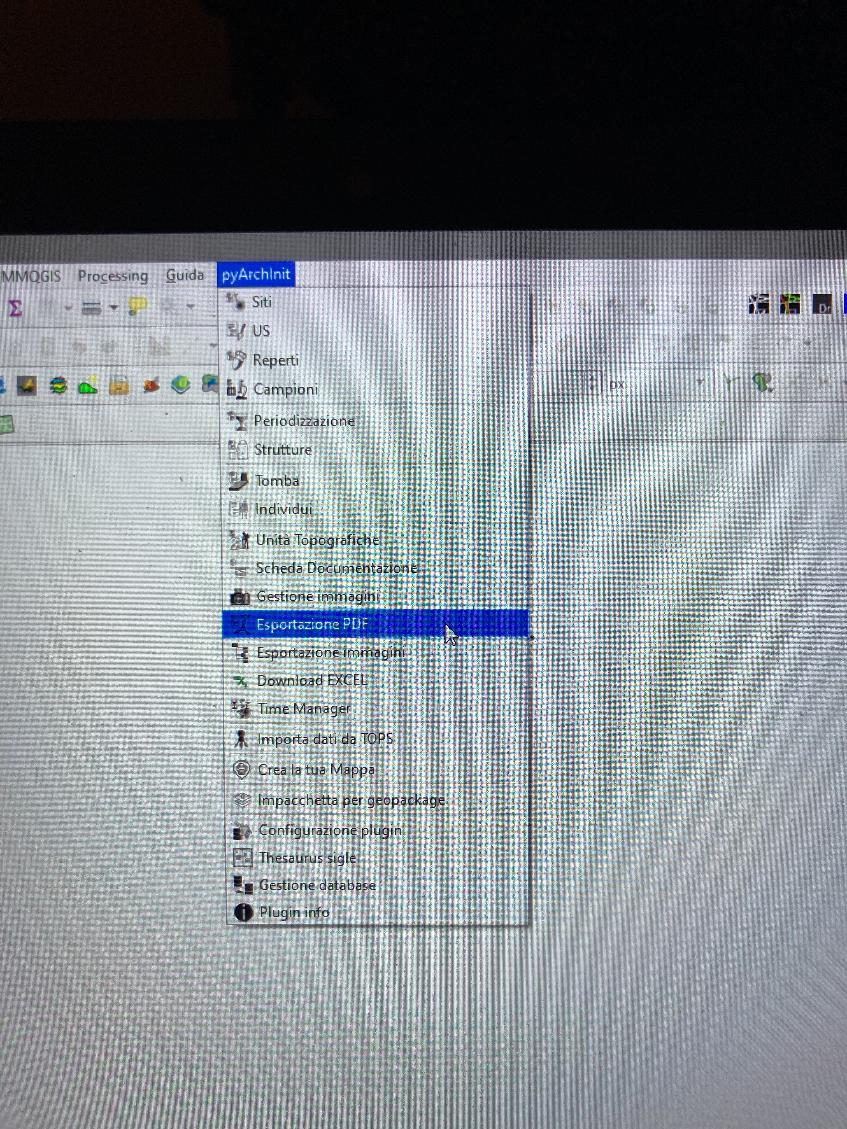The image size is (847, 1129).
Task: Click the green cube layer icon in toolbar
Action: (180, 384)
